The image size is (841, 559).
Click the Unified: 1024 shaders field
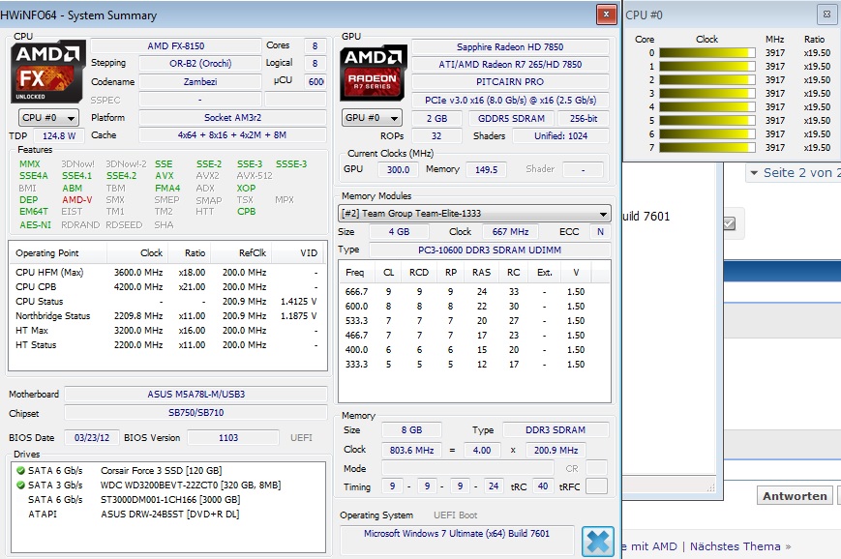tap(560, 136)
